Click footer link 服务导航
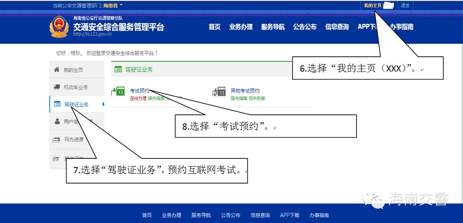 click(201, 215)
